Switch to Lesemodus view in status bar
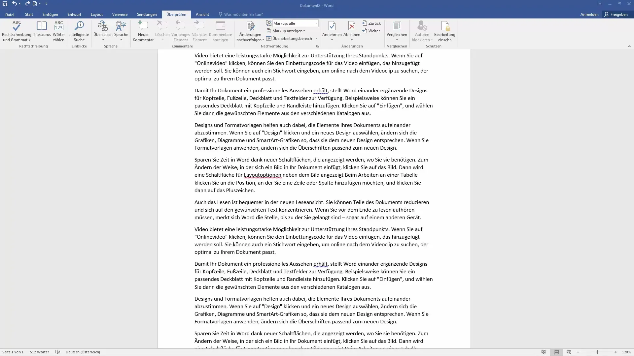This screenshot has width=634, height=356. click(544, 352)
